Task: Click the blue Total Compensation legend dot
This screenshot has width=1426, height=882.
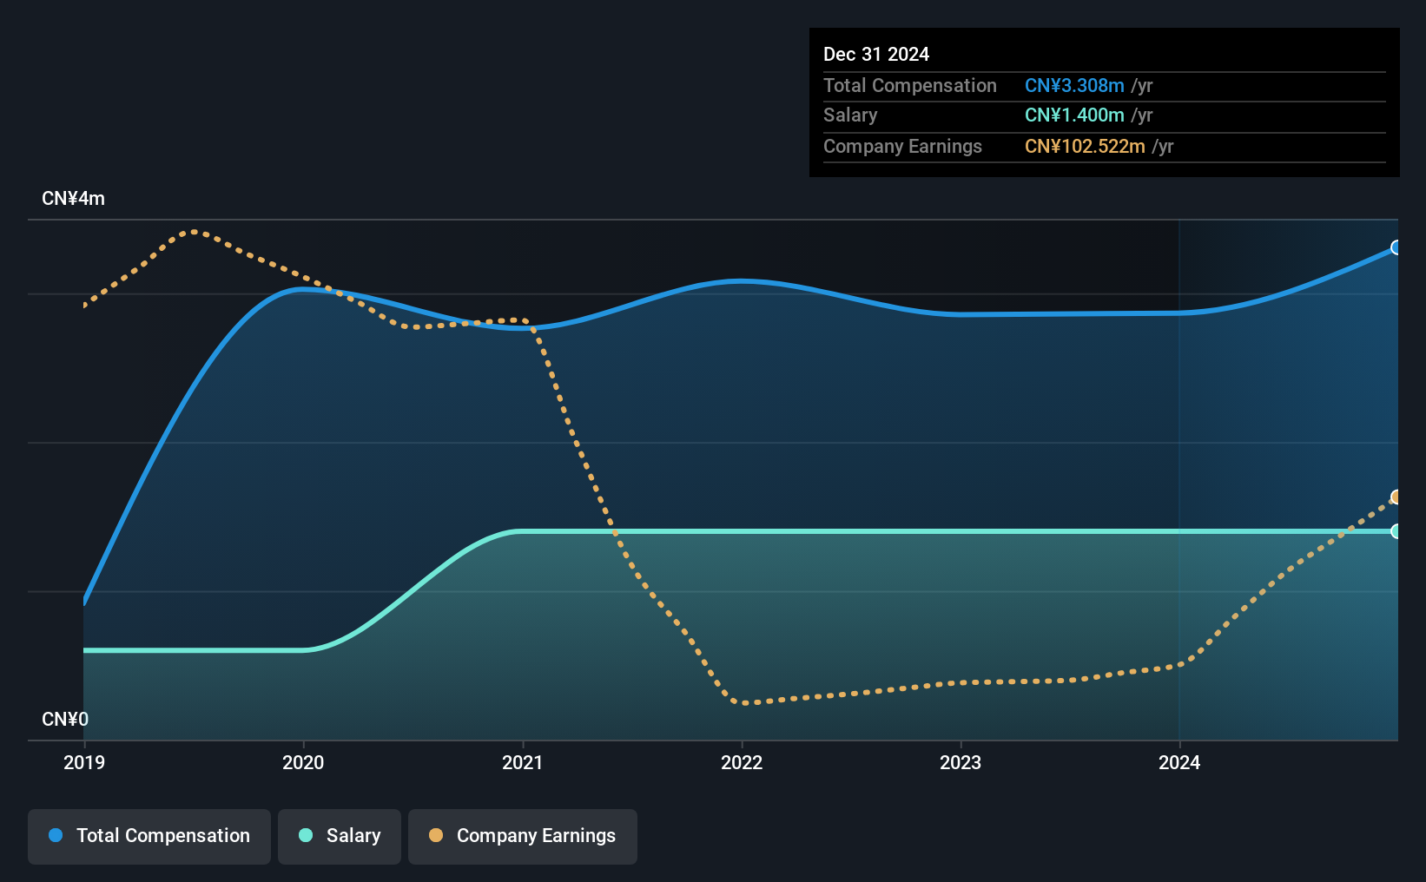Action: pyautogui.click(x=56, y=835)
